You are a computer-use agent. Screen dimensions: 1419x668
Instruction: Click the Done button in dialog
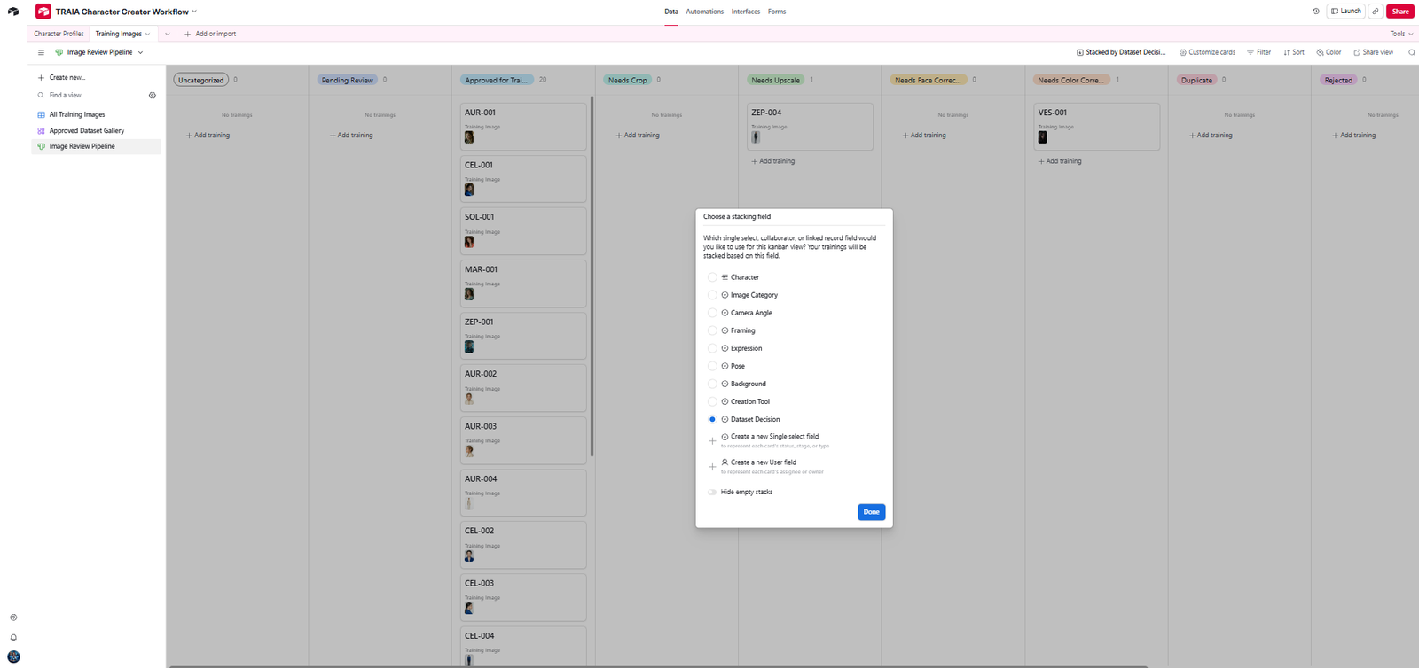click(871, 512)
